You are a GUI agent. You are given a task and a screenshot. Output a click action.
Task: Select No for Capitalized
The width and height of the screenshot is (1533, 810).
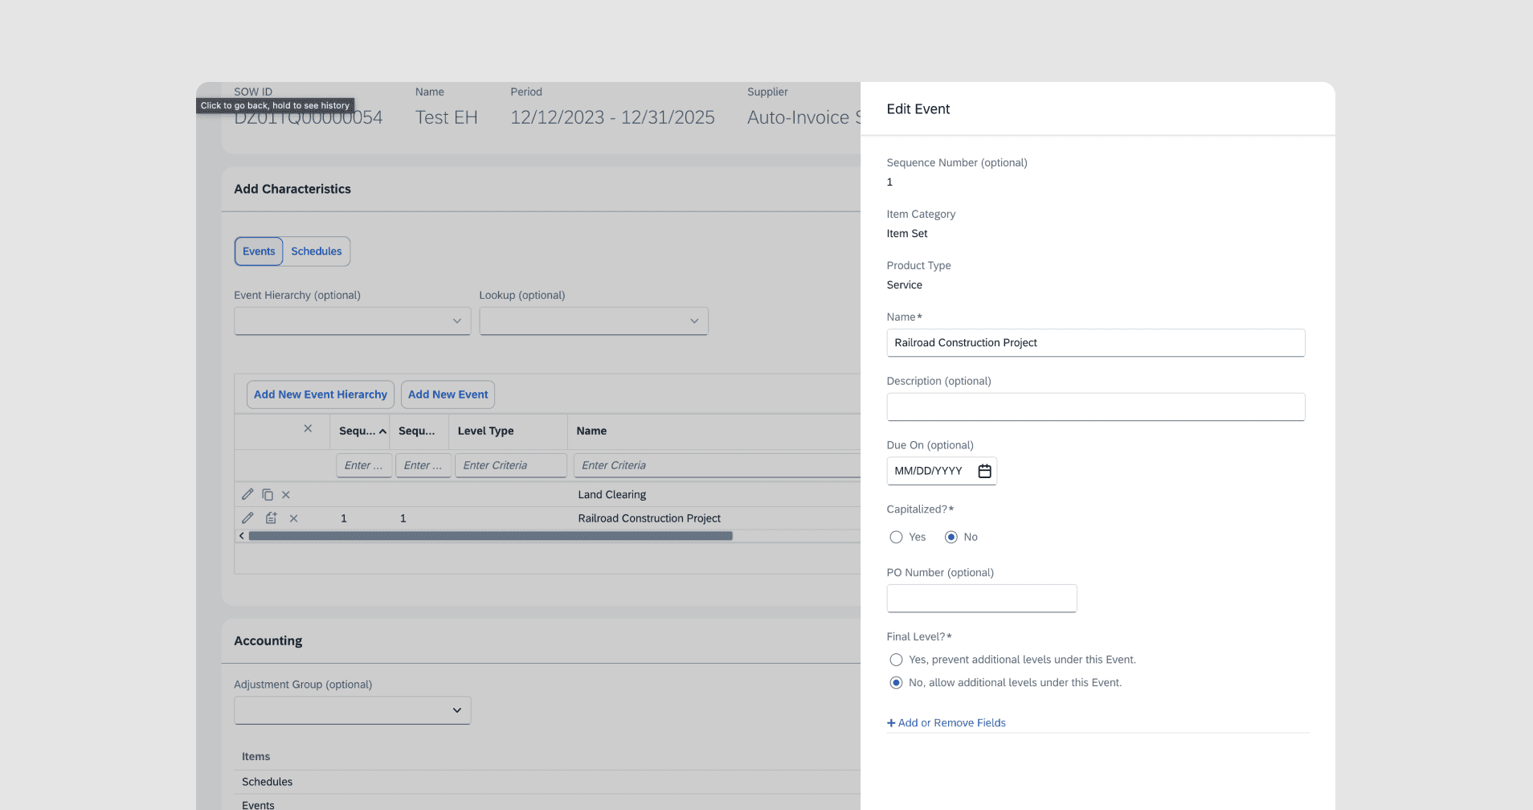pyautogui.click(x=951, y=537)
